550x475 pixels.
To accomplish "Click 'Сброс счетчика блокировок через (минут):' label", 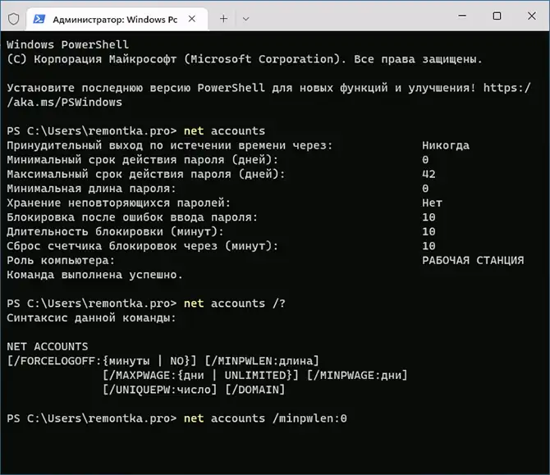I will [x=142, y=246].
